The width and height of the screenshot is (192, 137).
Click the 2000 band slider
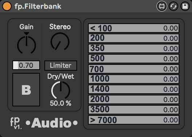(133, 99)
